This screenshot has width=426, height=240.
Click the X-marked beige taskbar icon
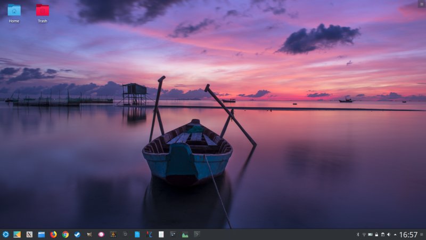[x=29, y=234]
